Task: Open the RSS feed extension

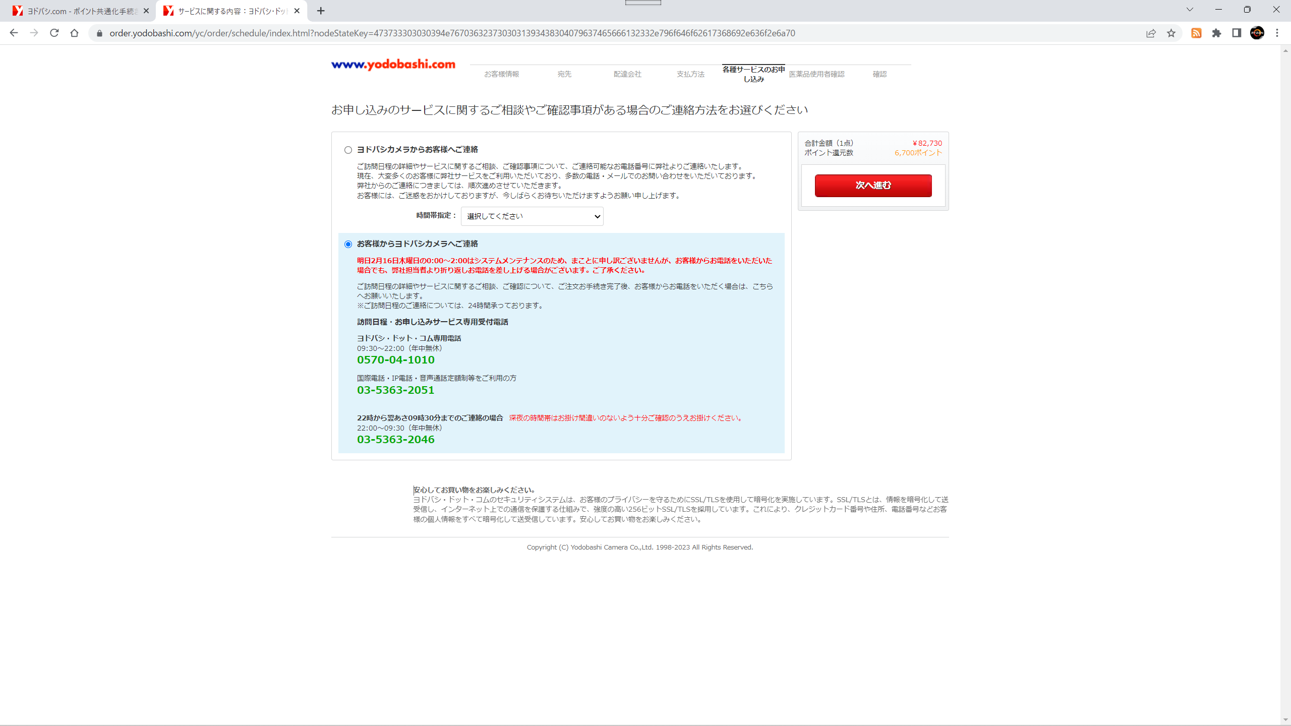Action: click(x=1196, y=33)
